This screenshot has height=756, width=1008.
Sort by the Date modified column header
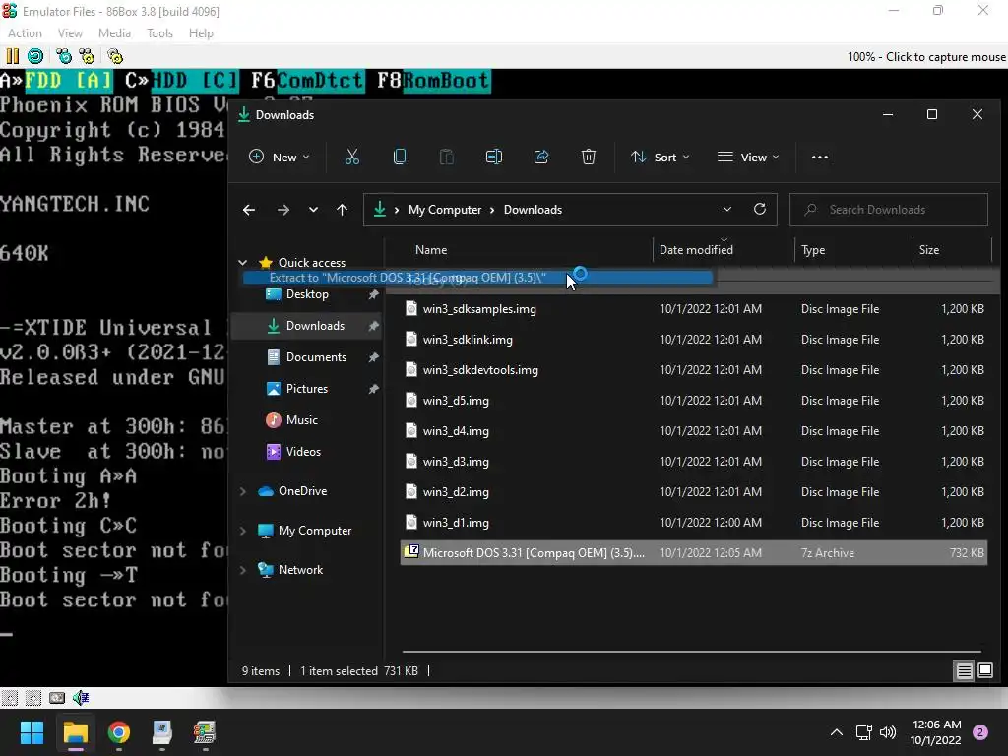pyautogui.click(x=696, y=249)
